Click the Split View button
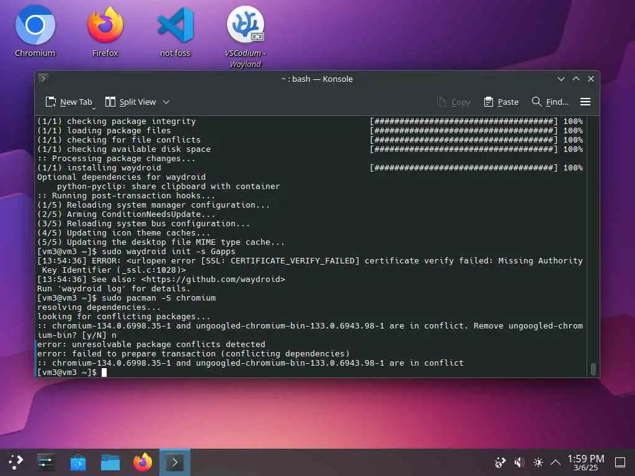 pos(130,102)
